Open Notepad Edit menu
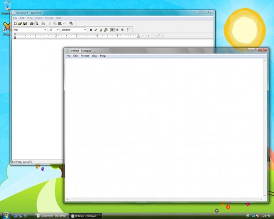This screenshot has height=219, width=274. pyautogui.click(x=75, y=56)
